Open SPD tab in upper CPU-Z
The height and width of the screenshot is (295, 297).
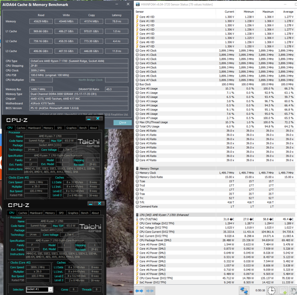click(59, 128)
